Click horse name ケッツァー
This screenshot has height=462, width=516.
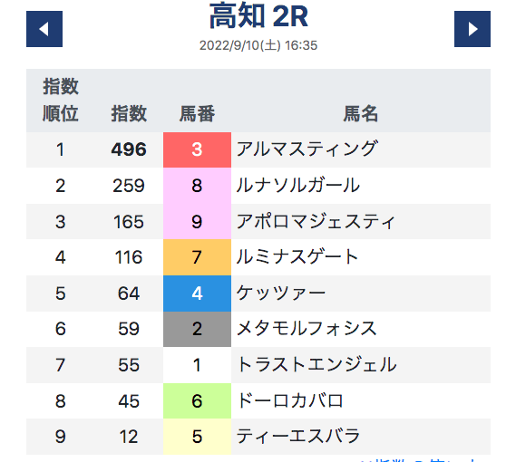(x=281, y=293)
